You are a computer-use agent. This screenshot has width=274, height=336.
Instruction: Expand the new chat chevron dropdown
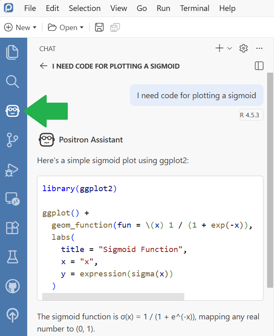229,49
